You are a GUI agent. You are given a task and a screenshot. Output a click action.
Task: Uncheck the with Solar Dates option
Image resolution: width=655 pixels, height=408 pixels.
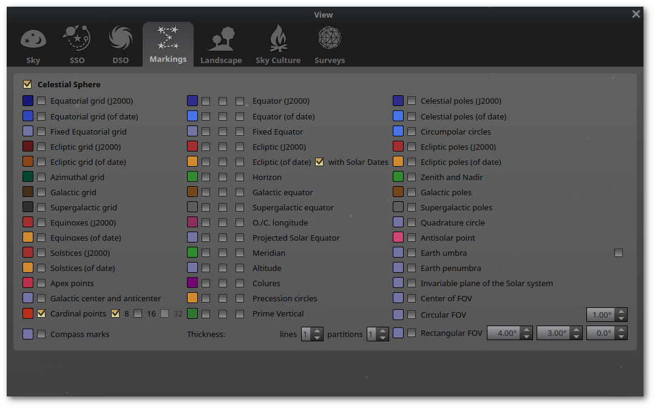click(319, 162)
